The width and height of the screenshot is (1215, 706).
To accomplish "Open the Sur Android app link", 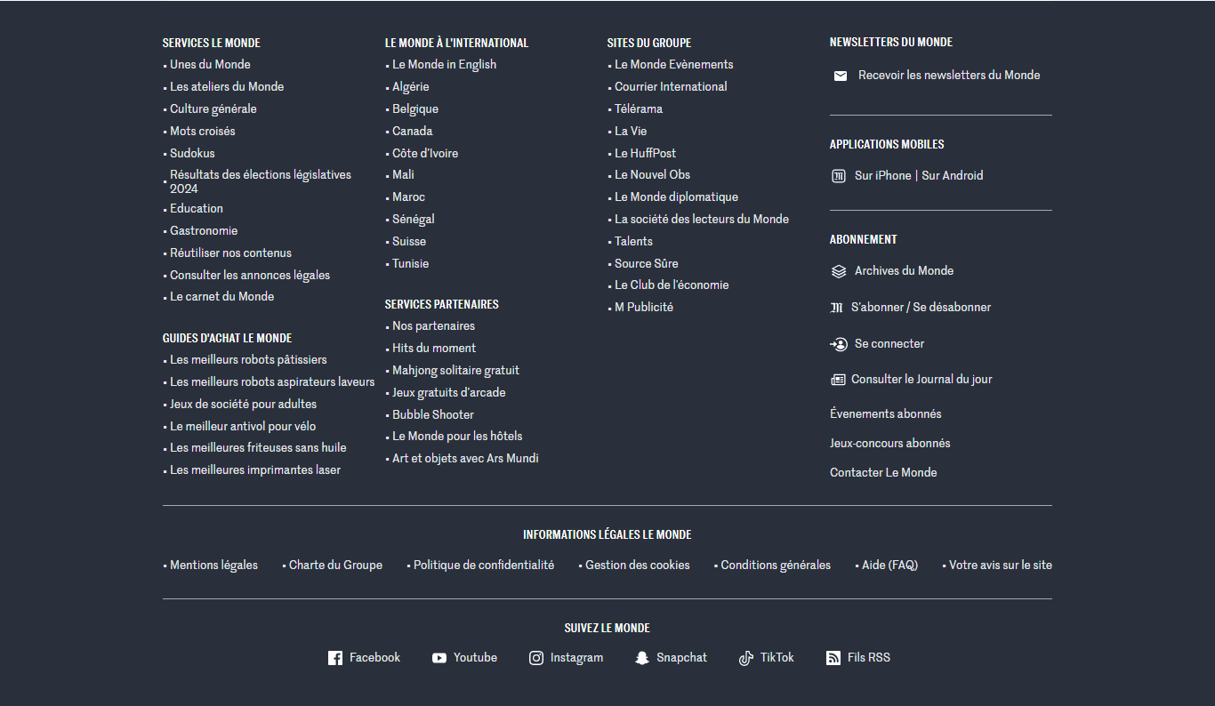I will pos(952,176).
